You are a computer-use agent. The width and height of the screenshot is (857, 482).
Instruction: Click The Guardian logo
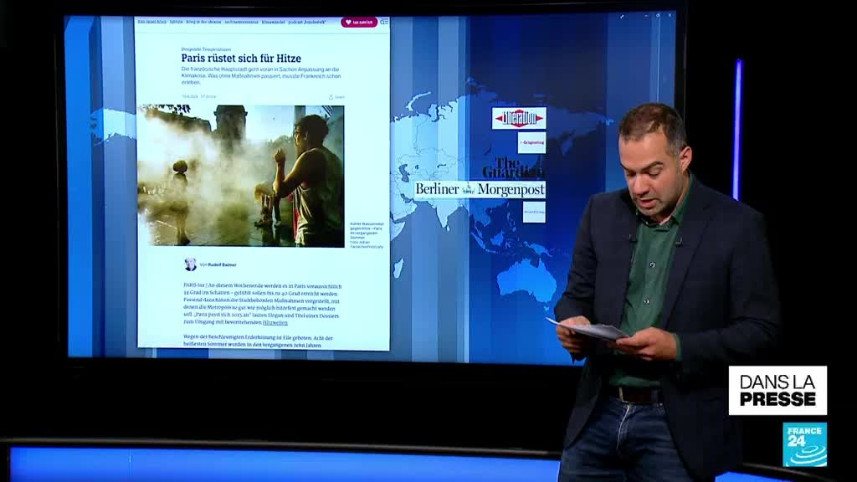click(518, 167)
